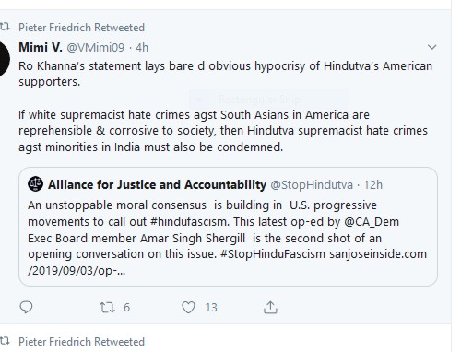Click Mimi V.'s profile picture
Image resolution: width=461 pixels, height=352 pixels.
point(3,59)
